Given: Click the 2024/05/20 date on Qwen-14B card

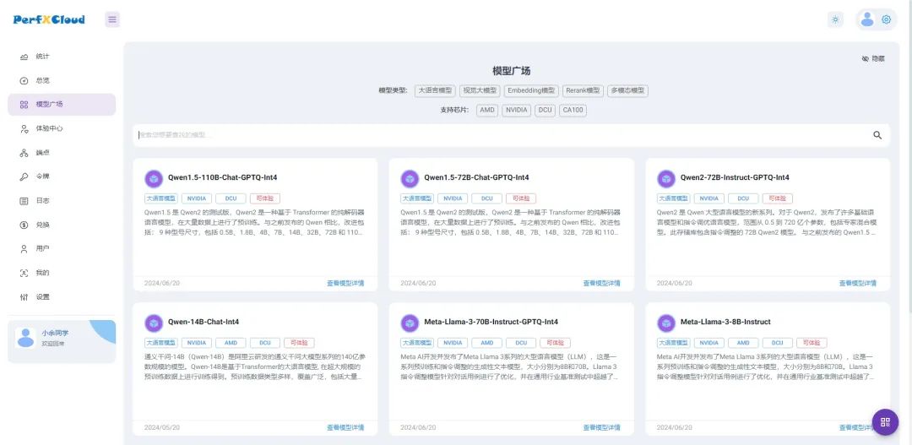Looking at the screenshot, I should (x=162, y=427).
